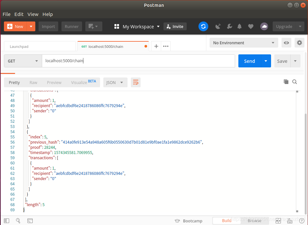
Task: Open the View menu
Action: click(33, 14)
